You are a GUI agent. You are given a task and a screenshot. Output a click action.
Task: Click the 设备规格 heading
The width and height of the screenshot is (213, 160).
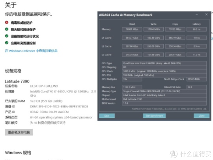[13, 71]
